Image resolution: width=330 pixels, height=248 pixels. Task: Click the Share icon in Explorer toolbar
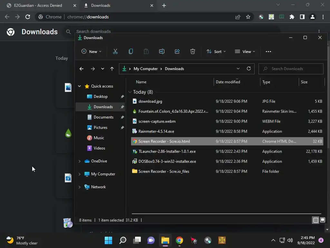[177, 51]
